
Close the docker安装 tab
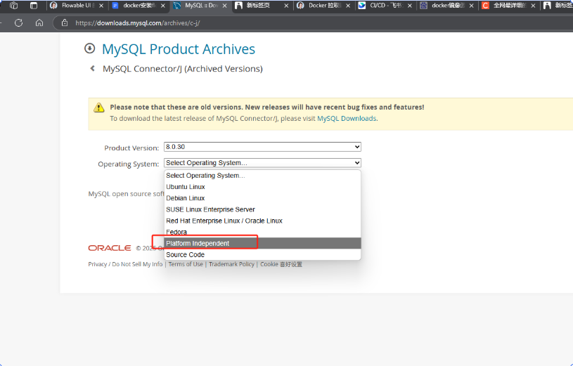click(163, 6)
